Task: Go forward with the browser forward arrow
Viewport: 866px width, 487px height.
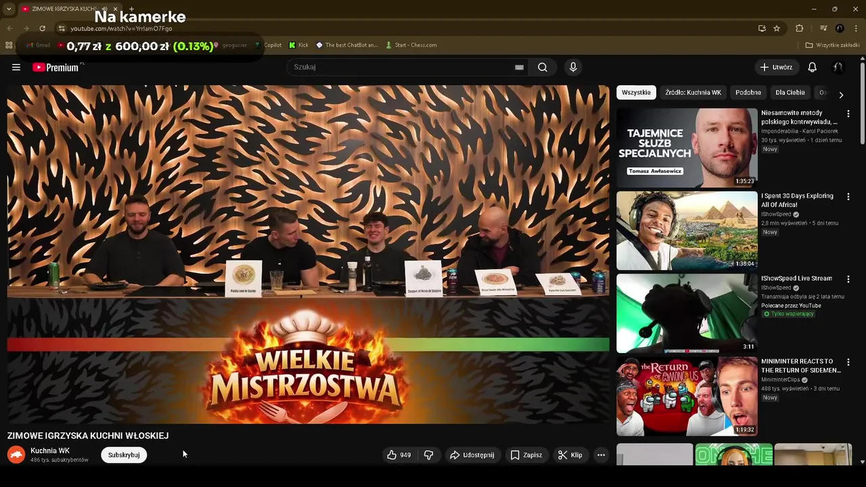Action: pos(26,28)
